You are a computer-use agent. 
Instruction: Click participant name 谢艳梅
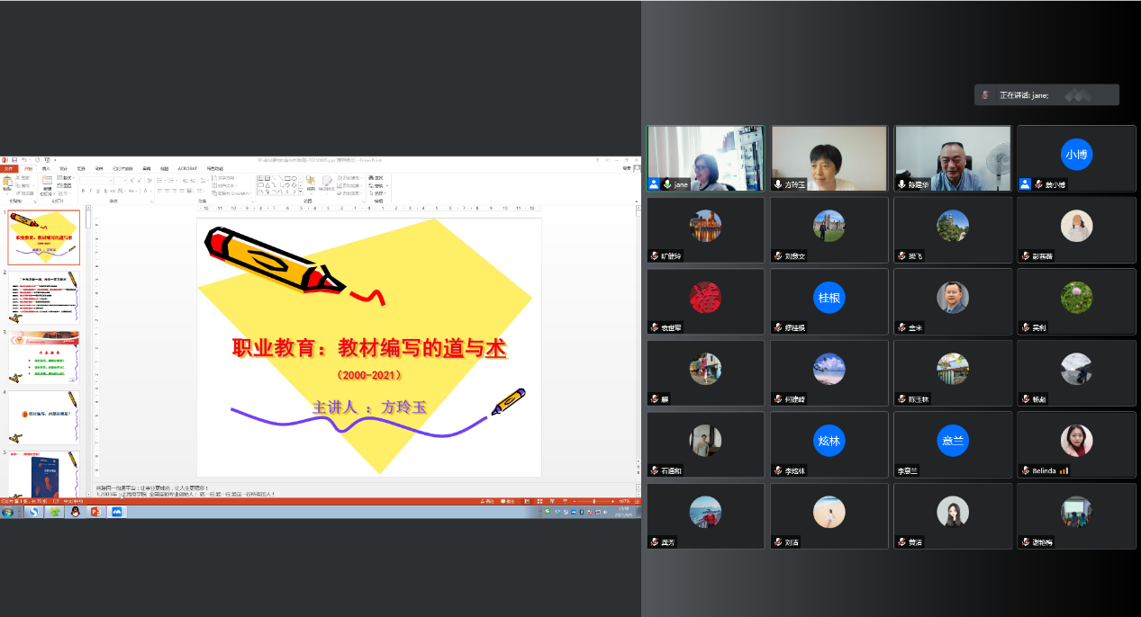tap(1042, 542)
